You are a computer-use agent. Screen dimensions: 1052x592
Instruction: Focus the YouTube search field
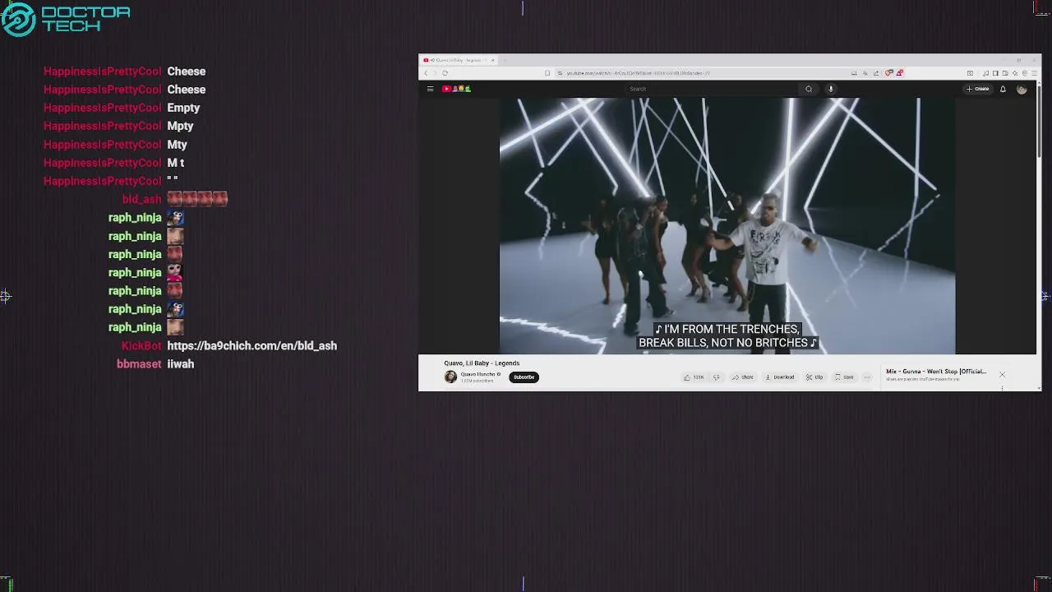[711, 89]
